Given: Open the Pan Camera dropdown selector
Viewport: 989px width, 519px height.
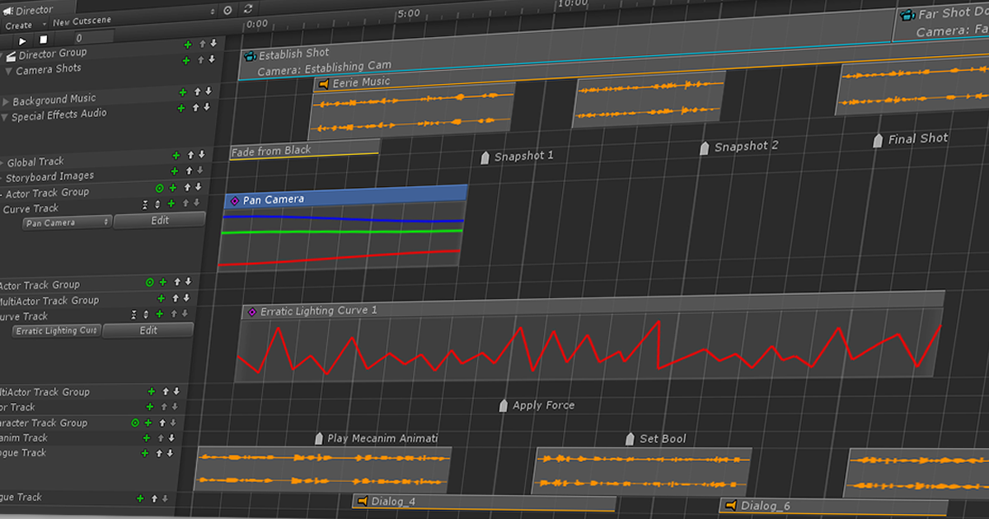Looking at the screenshot, I should pos(67,222).
